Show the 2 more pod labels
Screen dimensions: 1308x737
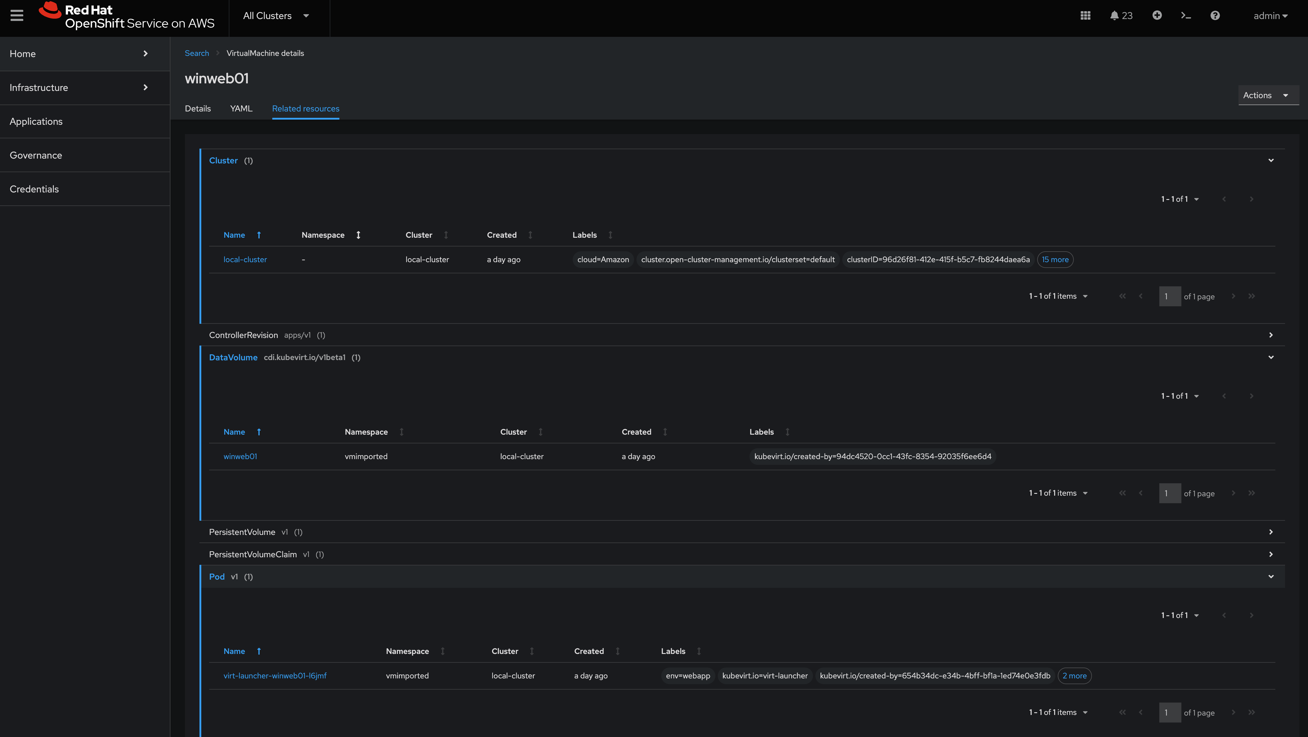1074,676
